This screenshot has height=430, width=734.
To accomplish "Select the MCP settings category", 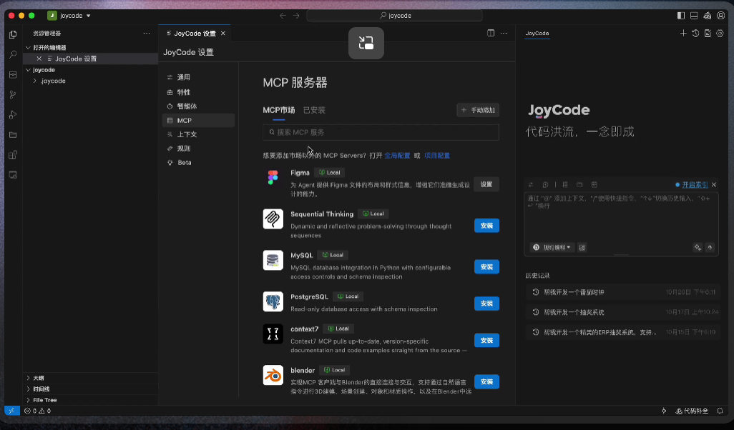I will point(198,120).
